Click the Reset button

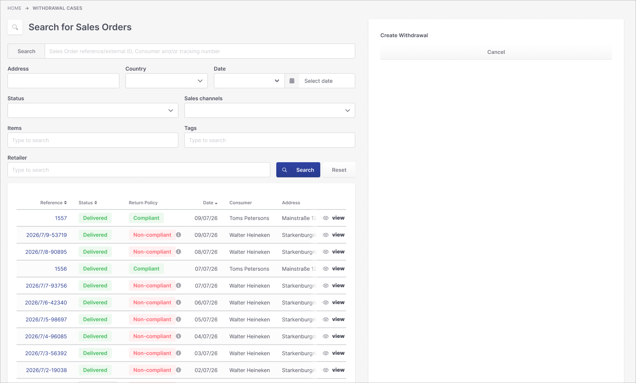point(339,170)
